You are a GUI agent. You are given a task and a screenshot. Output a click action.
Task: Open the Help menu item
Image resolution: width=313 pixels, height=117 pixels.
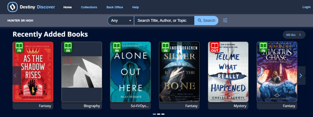(x=135, y=7)
